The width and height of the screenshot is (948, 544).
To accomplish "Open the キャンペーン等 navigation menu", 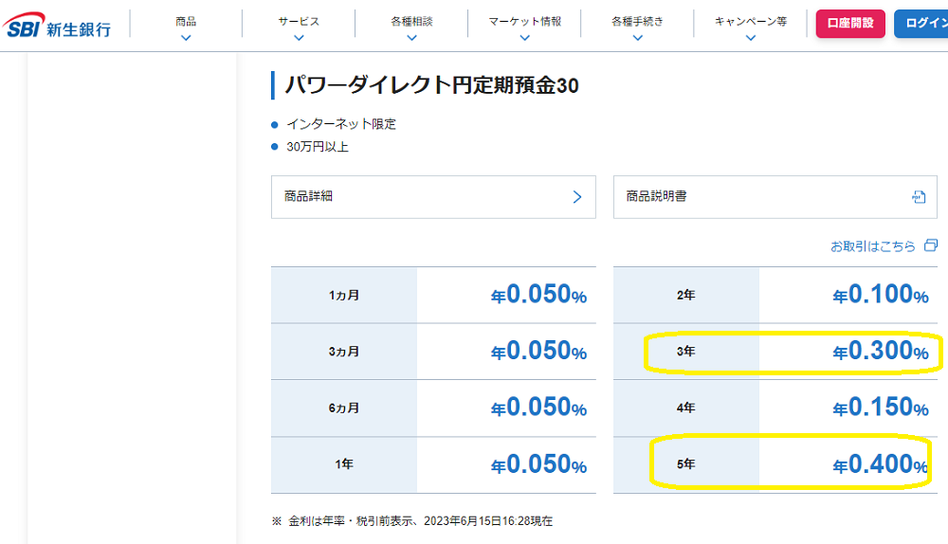I will [751, 22].
